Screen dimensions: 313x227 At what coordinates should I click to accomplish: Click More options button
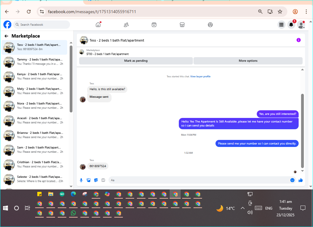248,60
